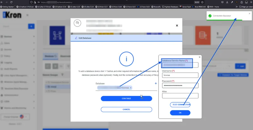
Task: Toggle browser sidebar panel icon
Action: (246, 2)
